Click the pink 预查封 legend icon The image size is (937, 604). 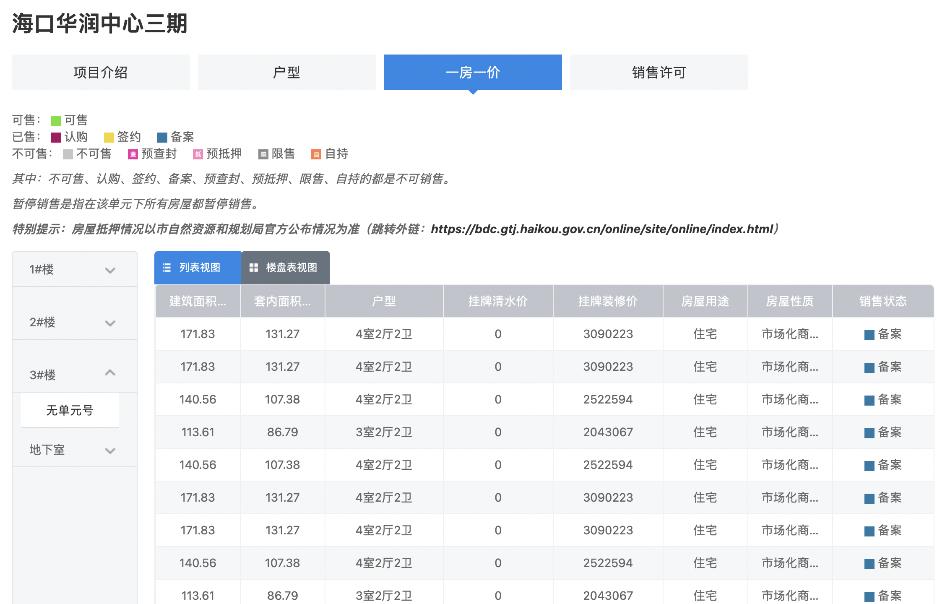point(133,154)
